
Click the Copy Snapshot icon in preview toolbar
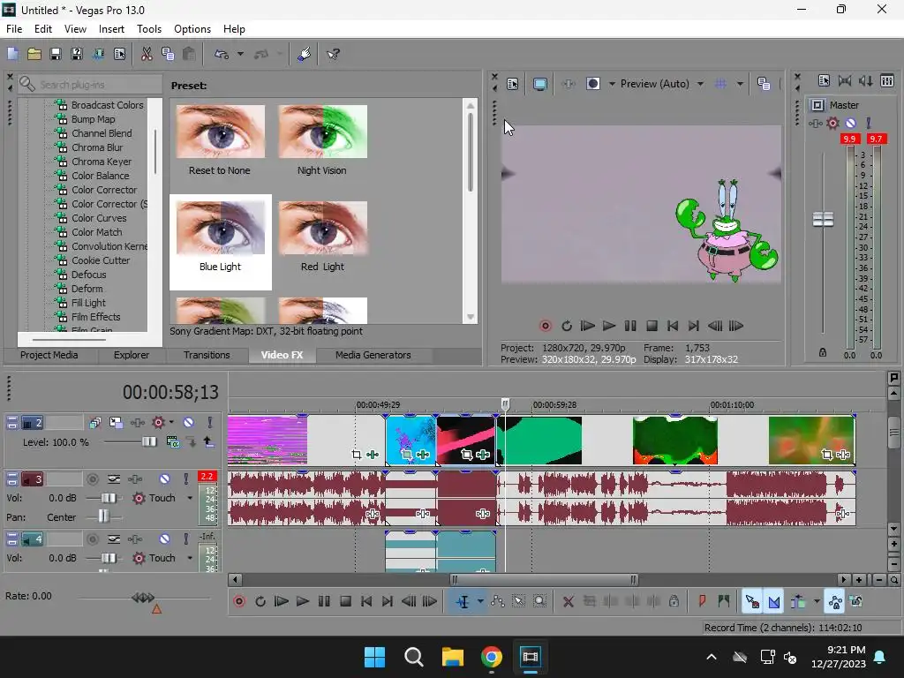tap(764, 84)
